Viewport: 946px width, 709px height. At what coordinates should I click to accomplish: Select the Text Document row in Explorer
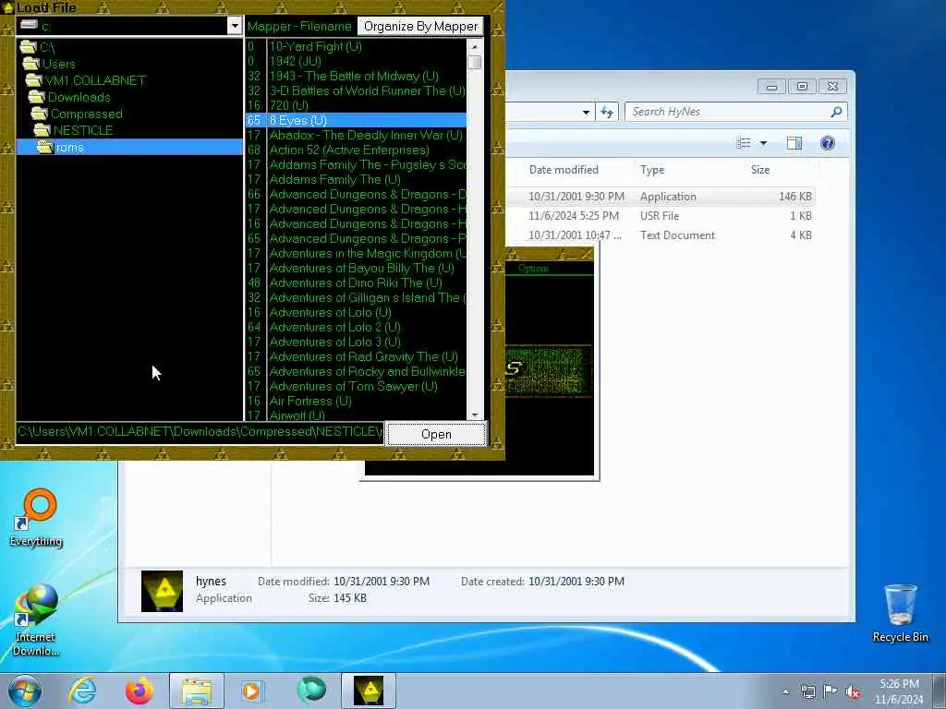pyautogui.click(x=661, y=235)
